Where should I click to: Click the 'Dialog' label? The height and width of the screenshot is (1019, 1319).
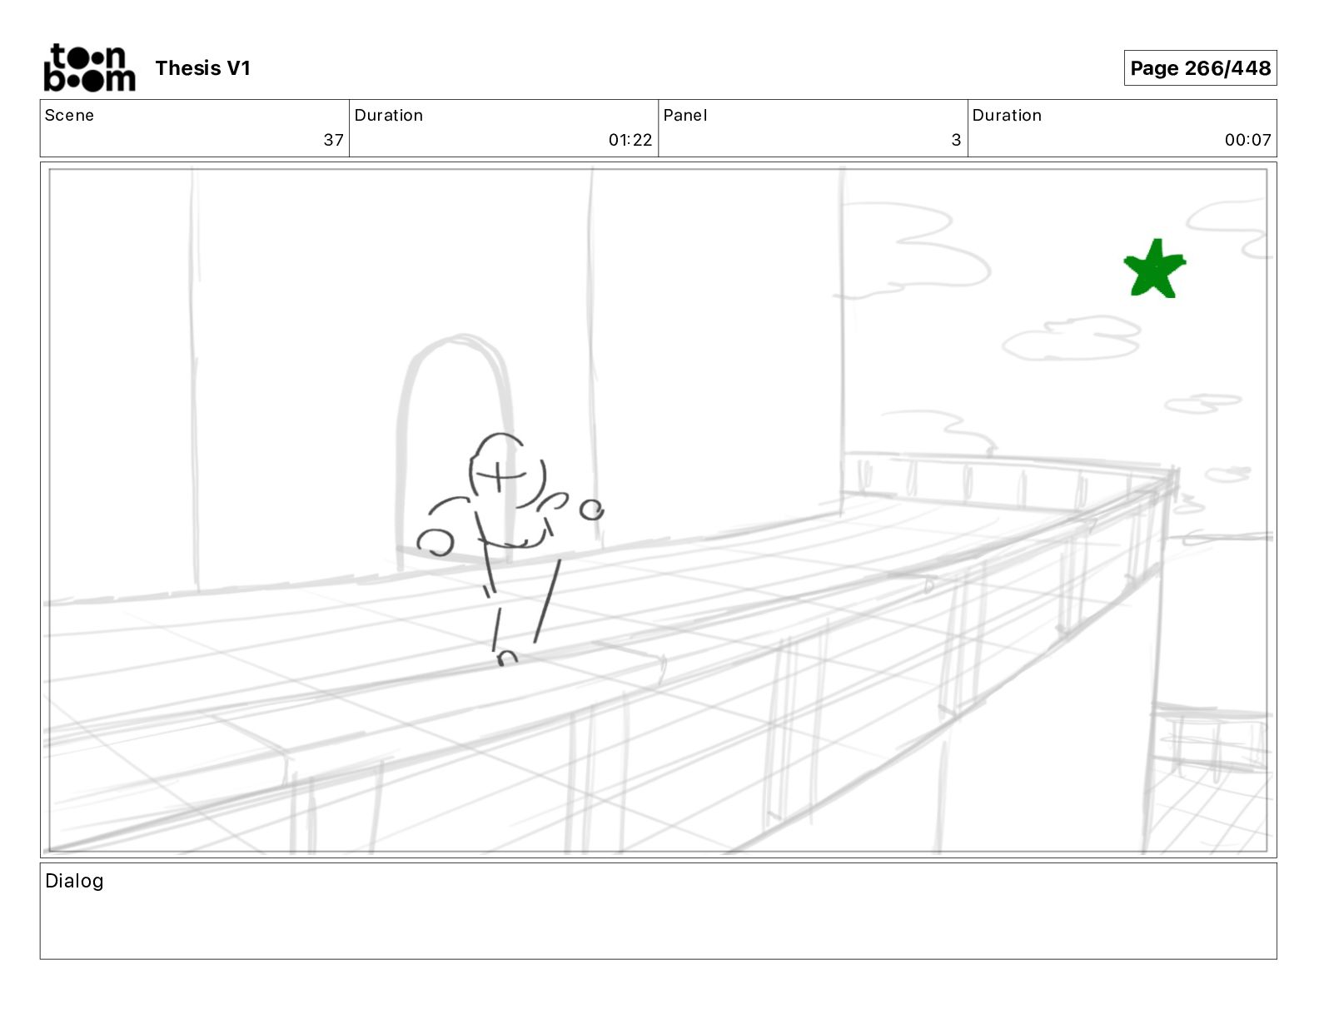74,881
